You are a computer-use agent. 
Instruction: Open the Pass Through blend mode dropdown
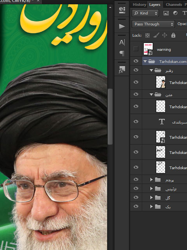click(x=153, y=24)
